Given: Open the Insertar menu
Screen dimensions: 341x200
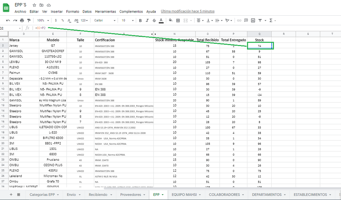Looking at the screenshot, I should click(57, 12).
